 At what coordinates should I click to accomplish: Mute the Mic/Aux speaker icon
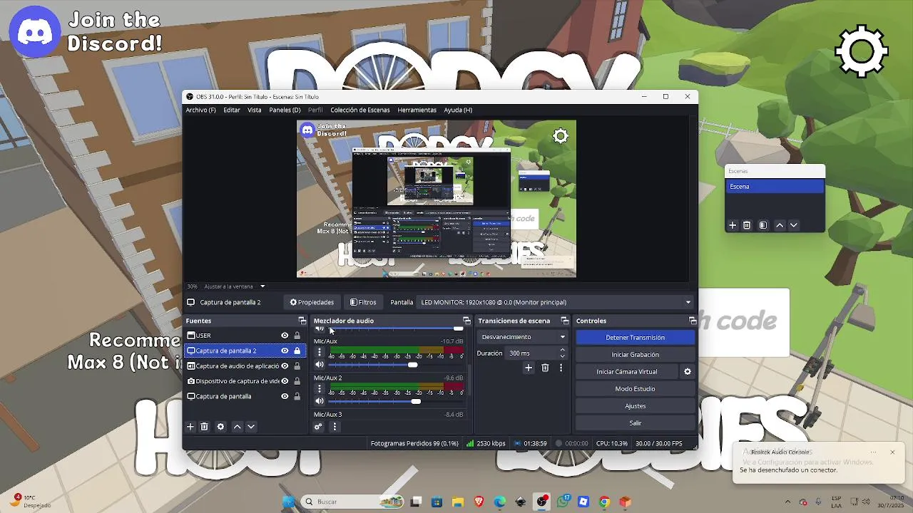(320, 365)
